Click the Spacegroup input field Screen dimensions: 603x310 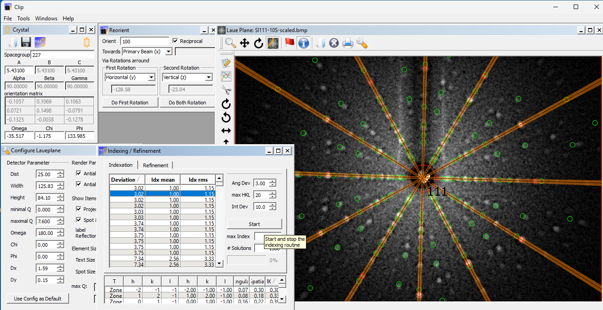[x=62, y=55]
